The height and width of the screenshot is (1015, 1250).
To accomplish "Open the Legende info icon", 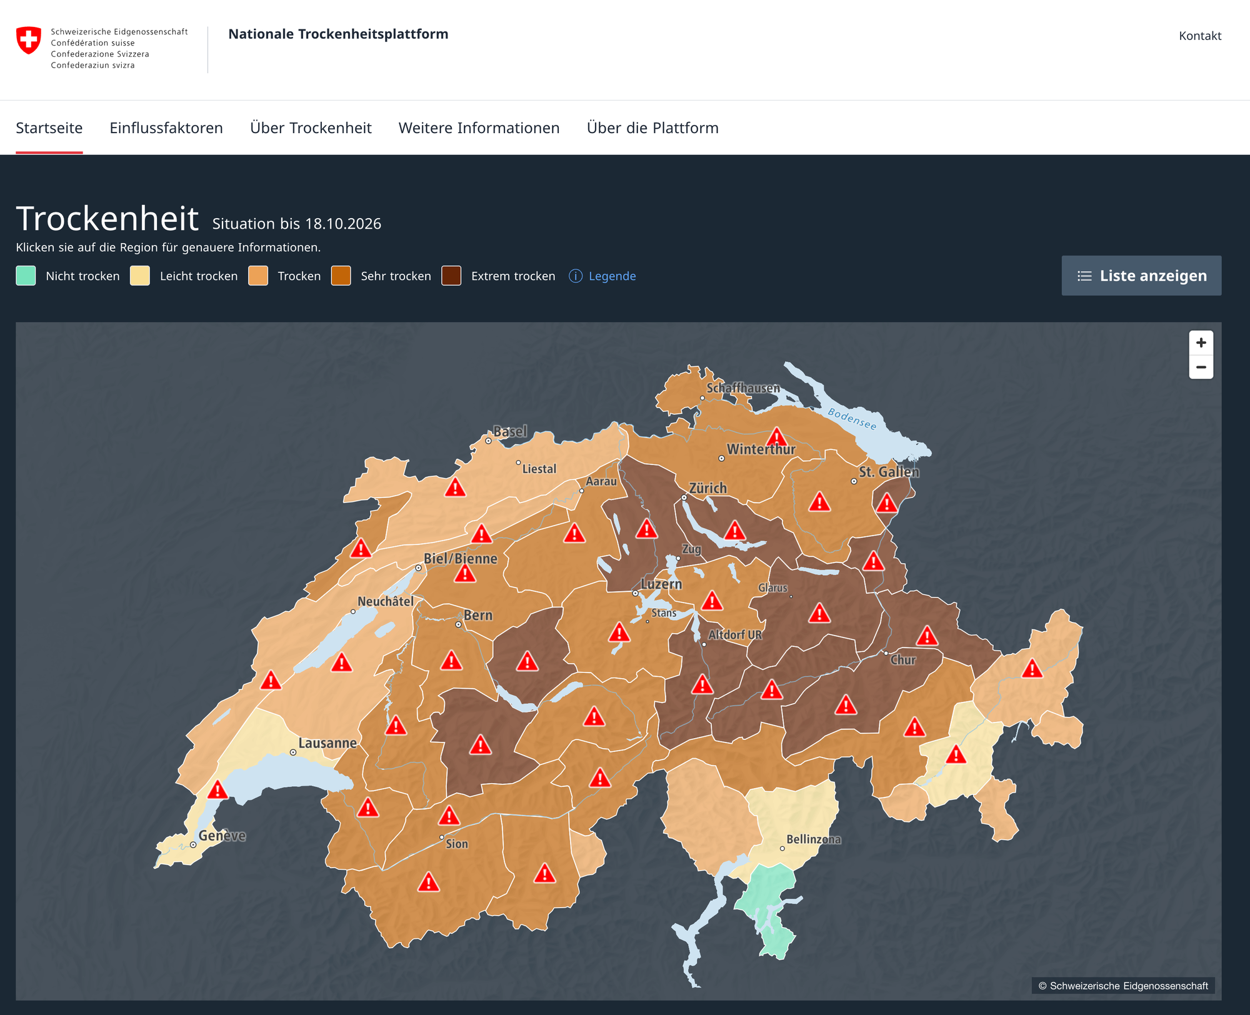I will [576, 276].
